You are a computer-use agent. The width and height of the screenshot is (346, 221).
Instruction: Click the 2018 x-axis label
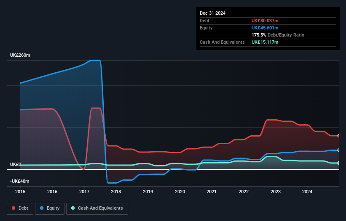tap(116, 192)
